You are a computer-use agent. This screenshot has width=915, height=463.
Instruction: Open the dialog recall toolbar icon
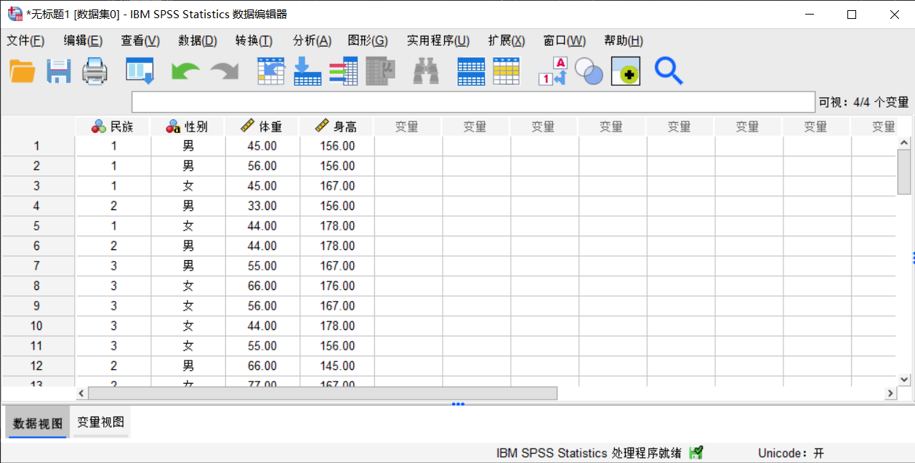(x=140, y=71)
